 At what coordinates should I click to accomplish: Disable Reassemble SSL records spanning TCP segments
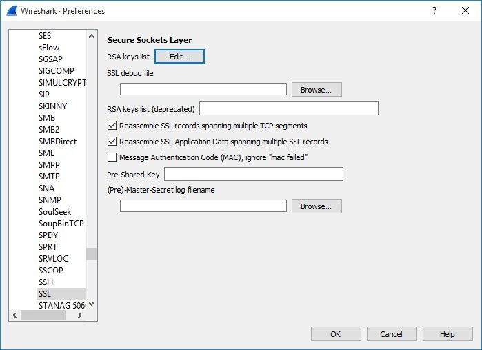[x=112, y=125]
